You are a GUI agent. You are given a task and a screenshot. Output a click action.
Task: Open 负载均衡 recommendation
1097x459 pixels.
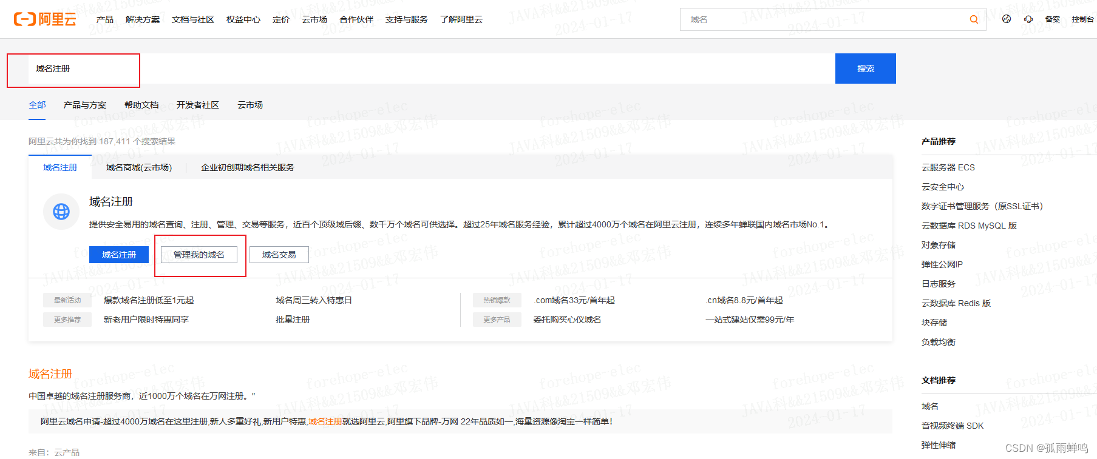coord(939,342)
